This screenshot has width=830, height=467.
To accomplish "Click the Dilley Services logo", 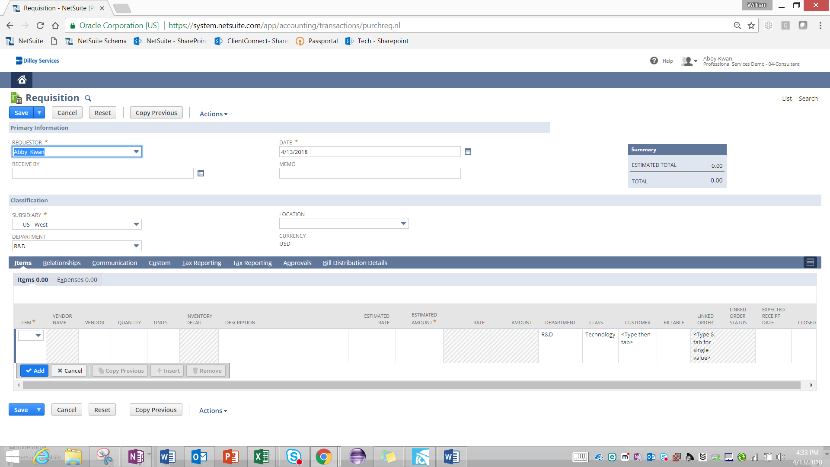I will [37, 60].
